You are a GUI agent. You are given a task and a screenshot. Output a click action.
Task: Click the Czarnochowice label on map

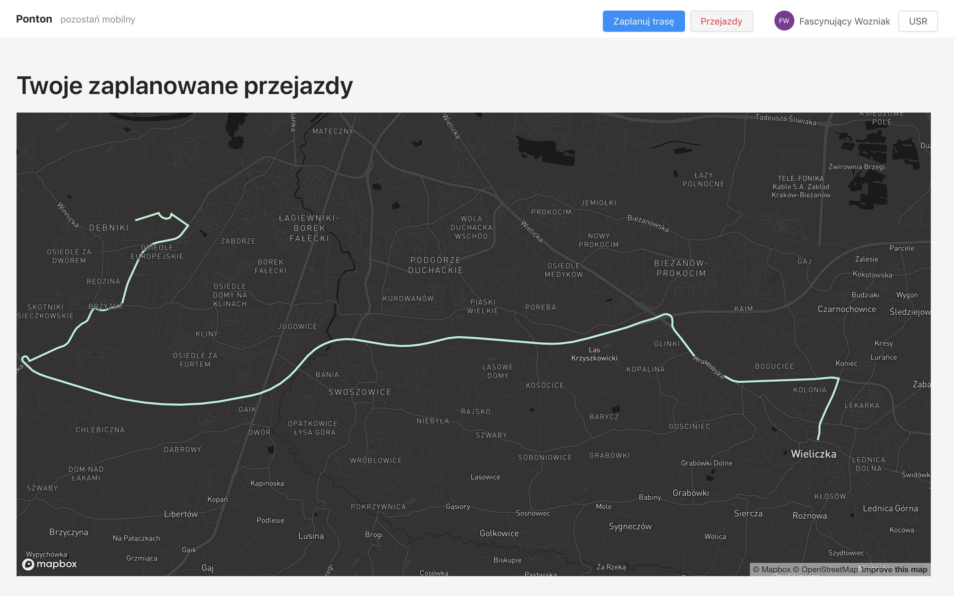point(846,309)
